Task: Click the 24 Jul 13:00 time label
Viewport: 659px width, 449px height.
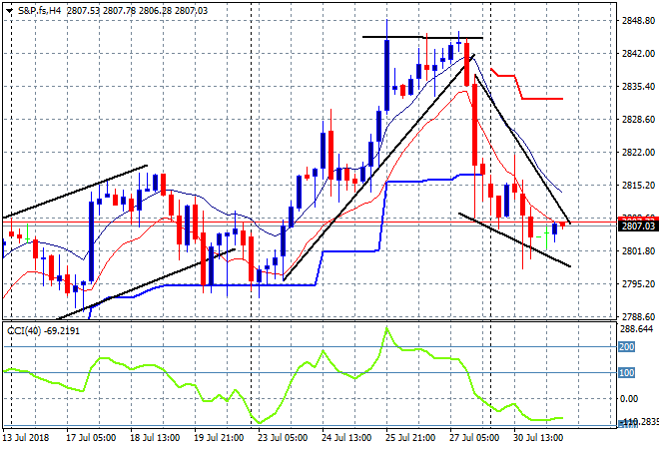Action: 346,438
